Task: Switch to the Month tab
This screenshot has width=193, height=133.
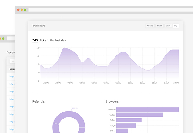Action: coord(160,26)
